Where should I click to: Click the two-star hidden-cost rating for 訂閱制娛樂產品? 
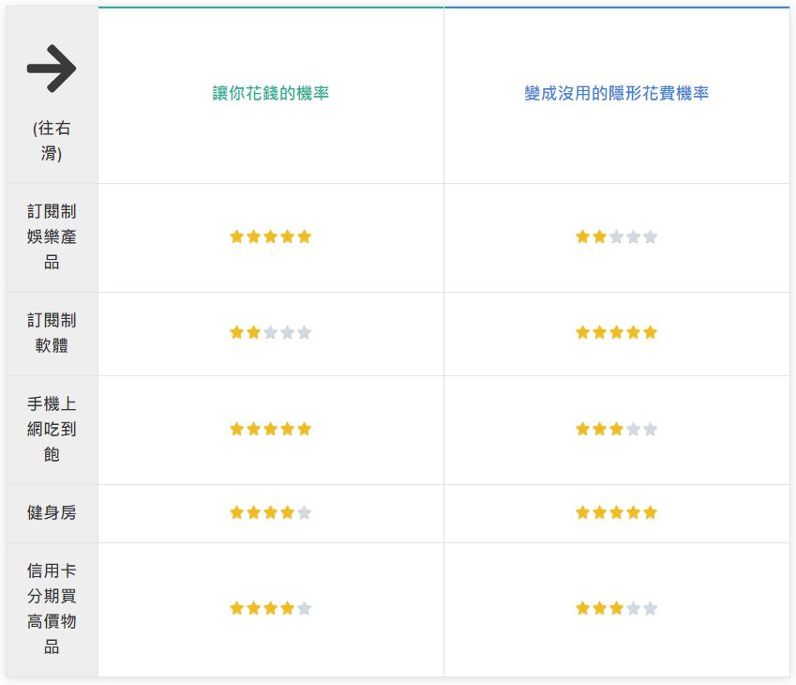pyautogui.click(x=616, y=236)
